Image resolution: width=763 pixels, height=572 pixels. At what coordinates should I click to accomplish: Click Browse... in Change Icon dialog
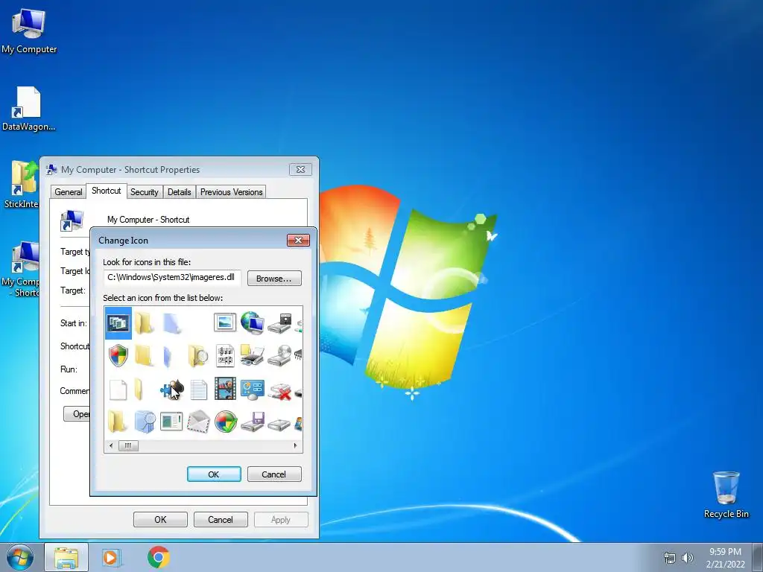pos(274,279)
